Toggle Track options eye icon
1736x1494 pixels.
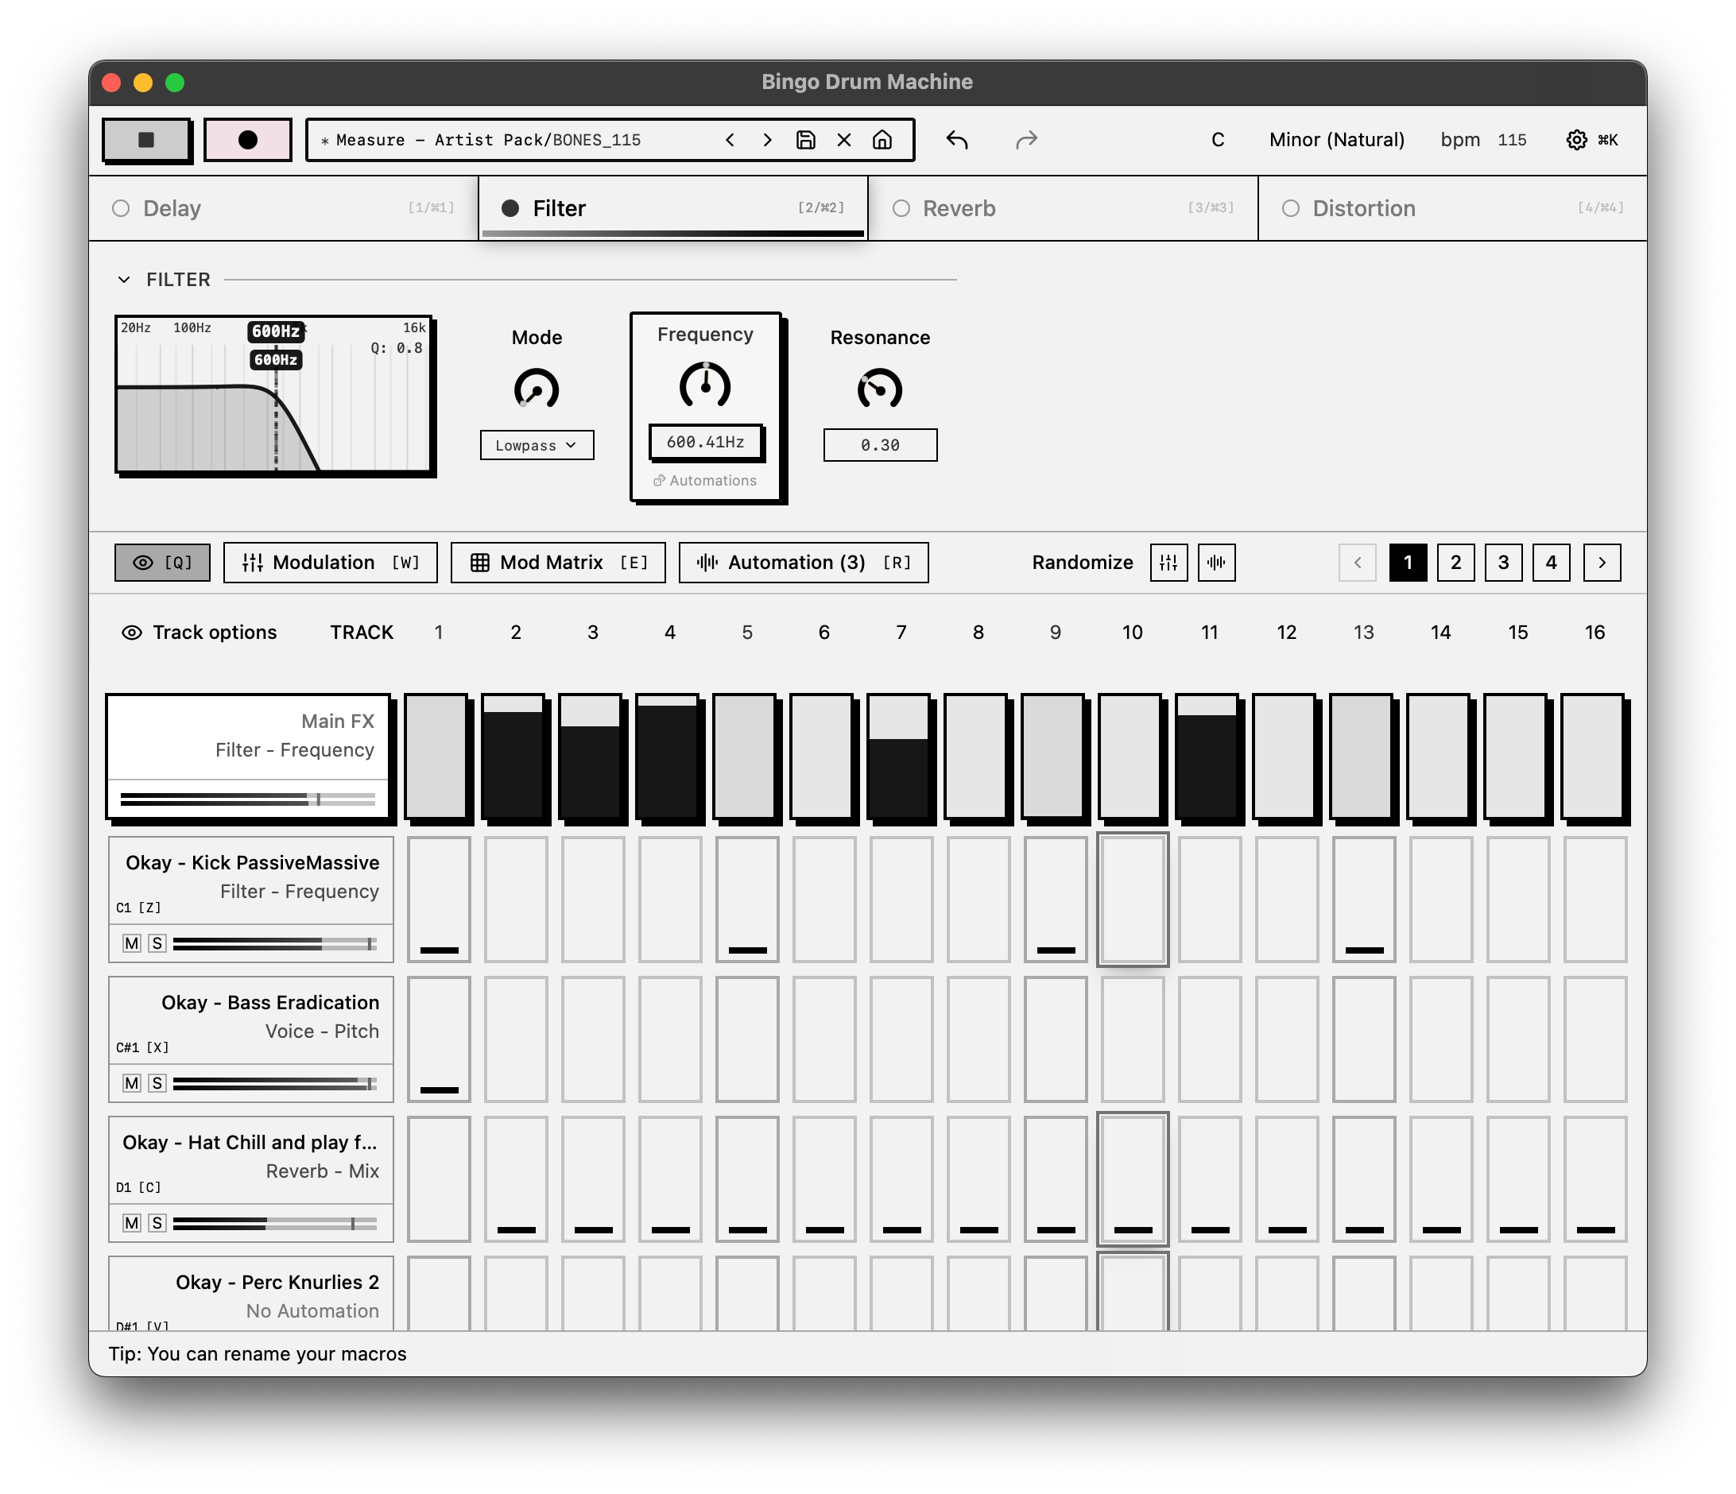(131, 633)
